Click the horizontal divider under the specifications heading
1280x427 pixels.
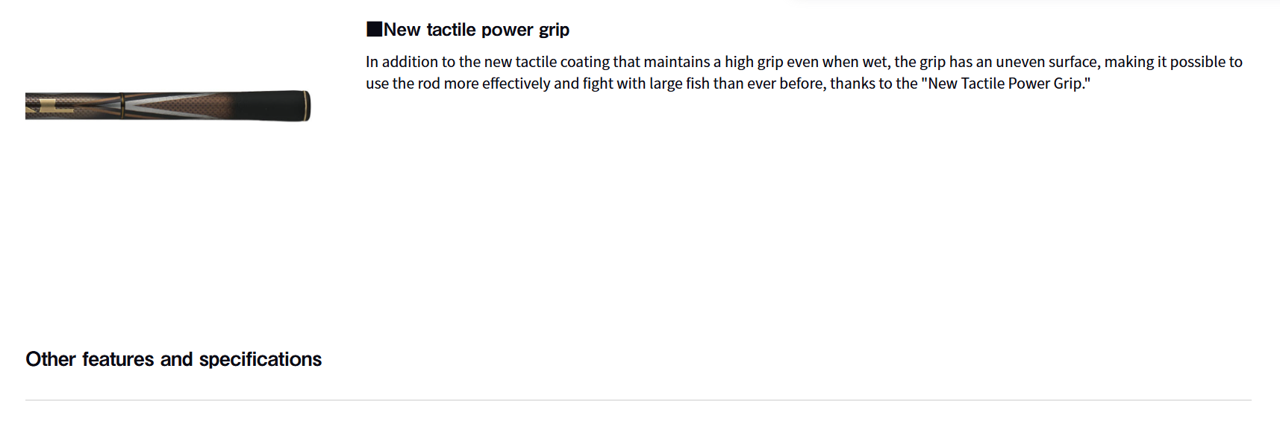click(x=638, y=400)
